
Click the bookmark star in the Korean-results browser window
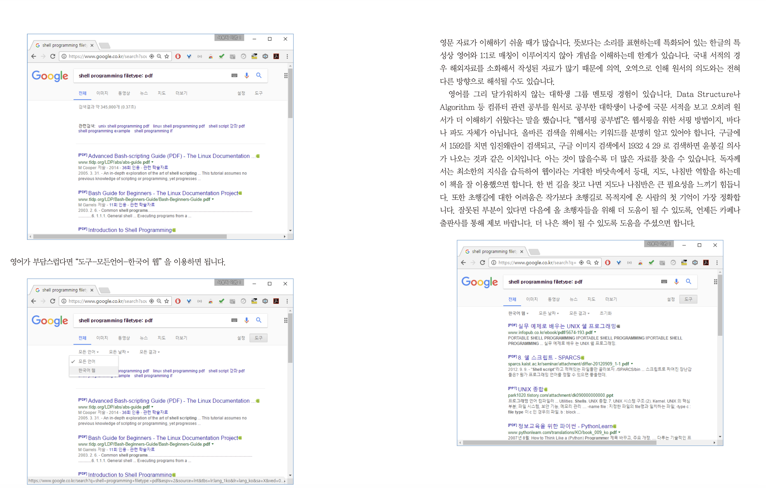[x=597, y=263]
